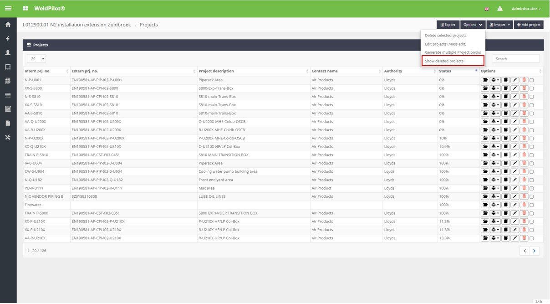Screen dimensions: 550x304
Task: Open the hamburger menu in the top bar
Action: pos(8,9)
